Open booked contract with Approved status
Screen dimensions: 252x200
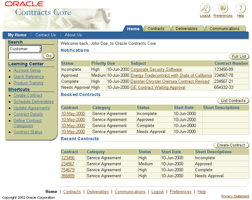(x=73, y=120)
